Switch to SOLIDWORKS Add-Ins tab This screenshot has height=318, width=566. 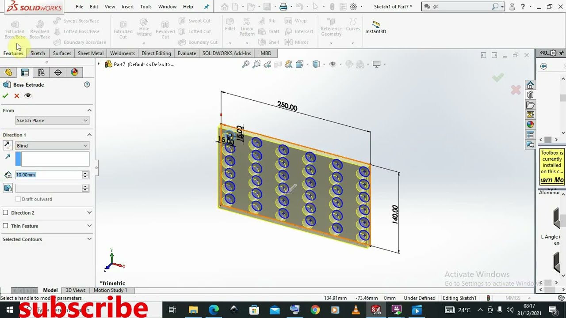(x=227, y=53)
